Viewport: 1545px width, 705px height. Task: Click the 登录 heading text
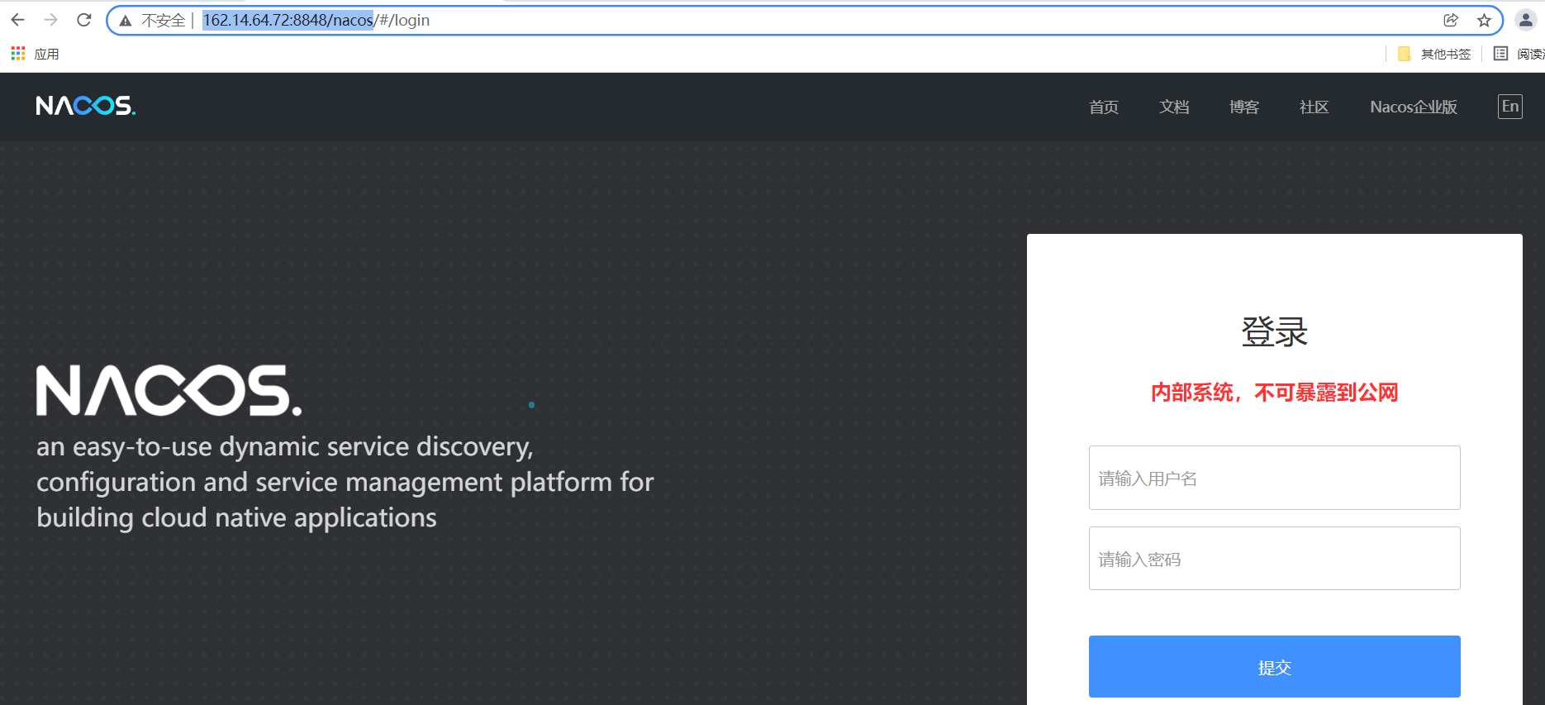1275,331
